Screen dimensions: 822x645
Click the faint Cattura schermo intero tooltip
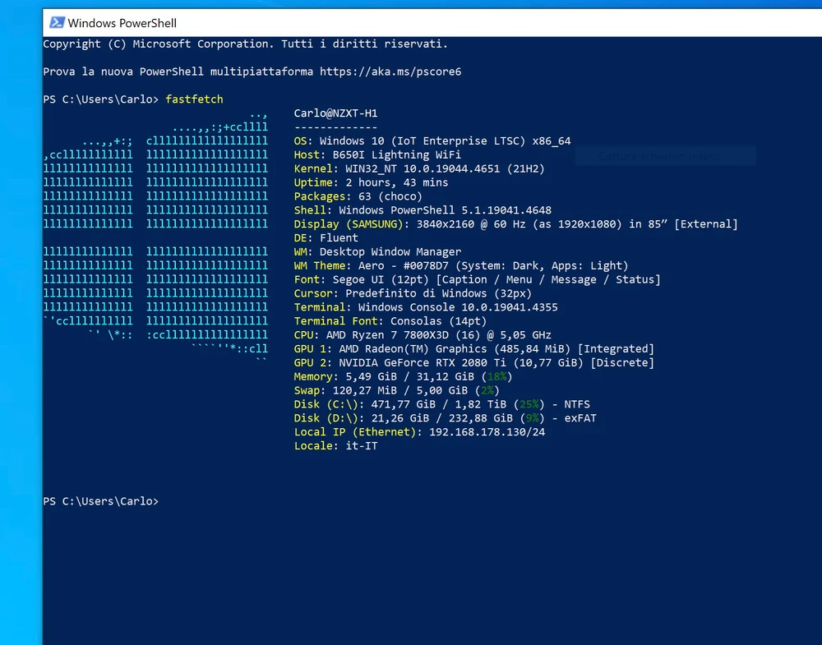pyautogui.click(x=664, y=156)
